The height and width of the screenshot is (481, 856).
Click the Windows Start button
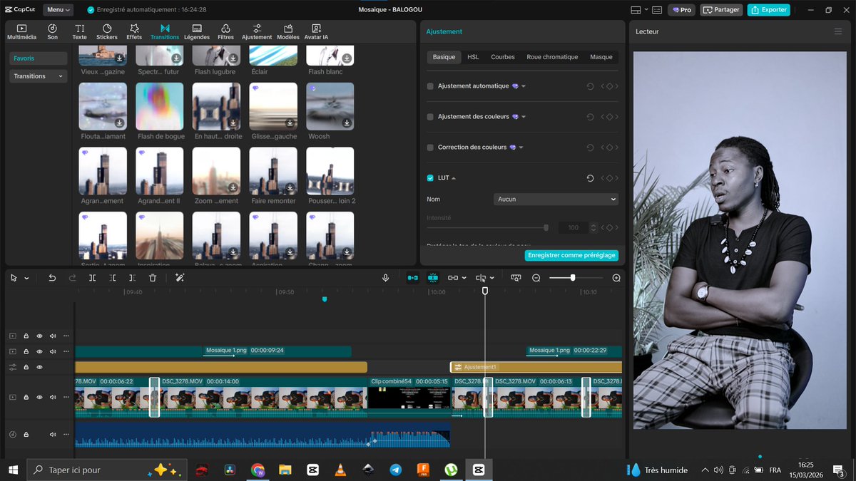point(13,470)
